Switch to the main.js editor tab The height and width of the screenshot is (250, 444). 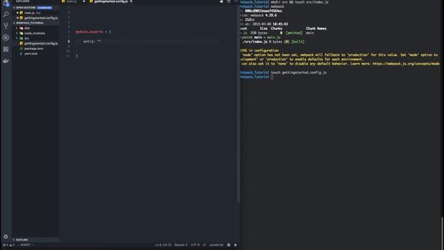[x=71, y=1]
